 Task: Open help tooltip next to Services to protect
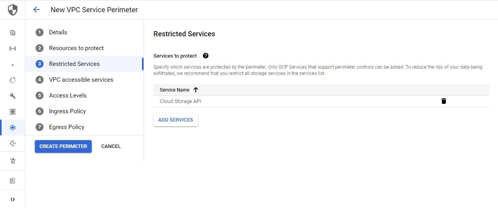206,56
